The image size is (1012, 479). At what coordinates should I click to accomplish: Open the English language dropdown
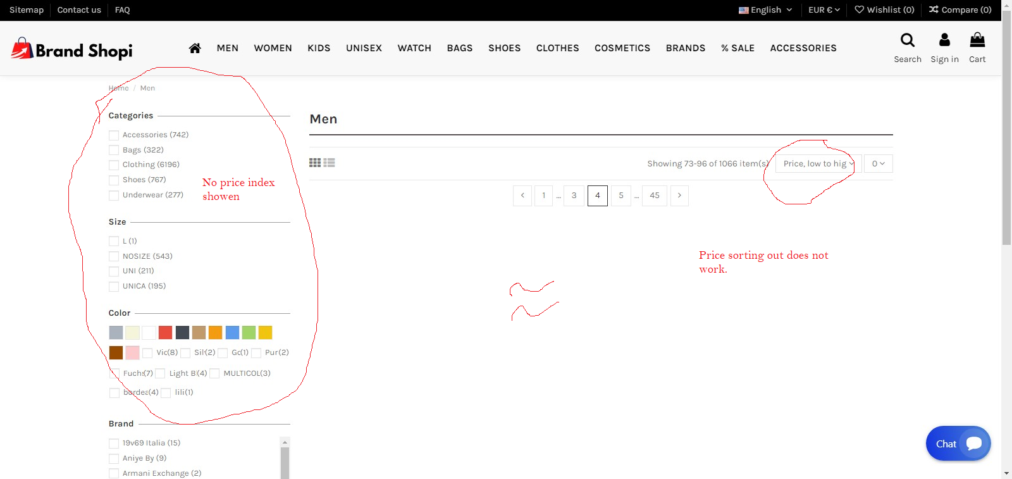click(765, 9)
